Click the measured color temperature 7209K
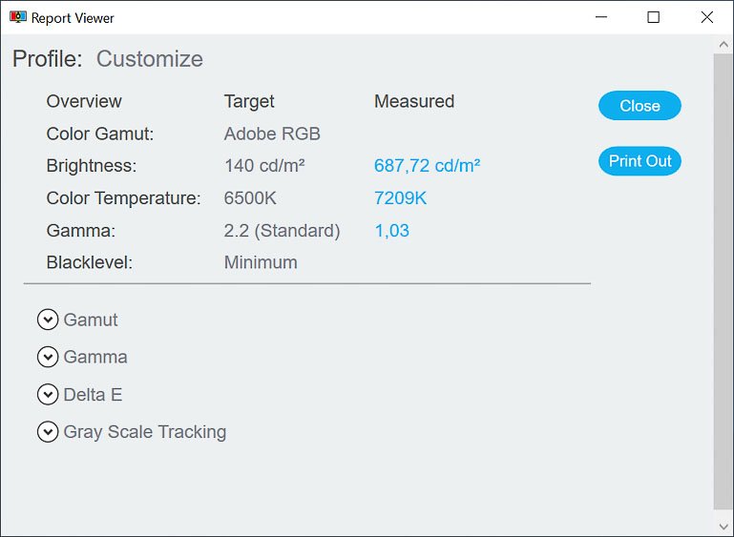The width and height of the screenshot is (734, 537). click(x=400, y=198)
